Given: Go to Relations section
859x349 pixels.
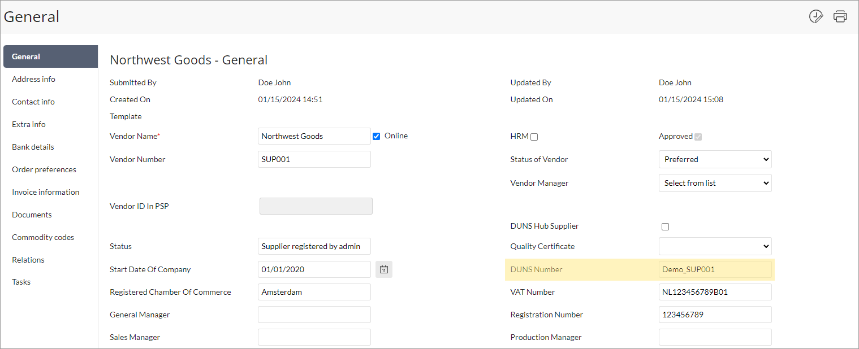Looking at the screenshot, I should [28, 260].
